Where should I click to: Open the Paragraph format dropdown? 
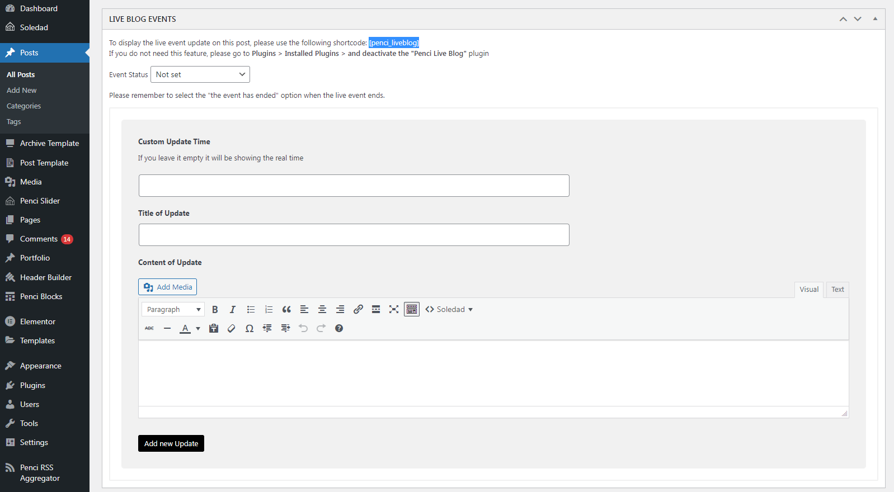tap(173, 309)
